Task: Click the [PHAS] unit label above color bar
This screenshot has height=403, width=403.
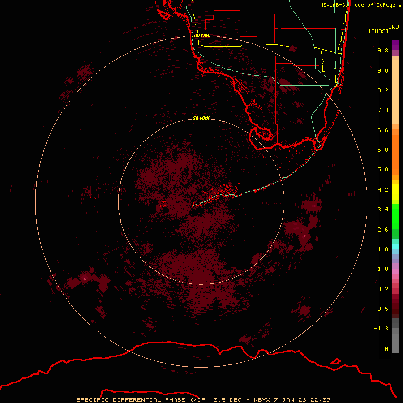Action: (378, 31)
